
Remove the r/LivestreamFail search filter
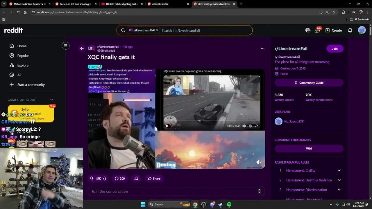[157, 30]
